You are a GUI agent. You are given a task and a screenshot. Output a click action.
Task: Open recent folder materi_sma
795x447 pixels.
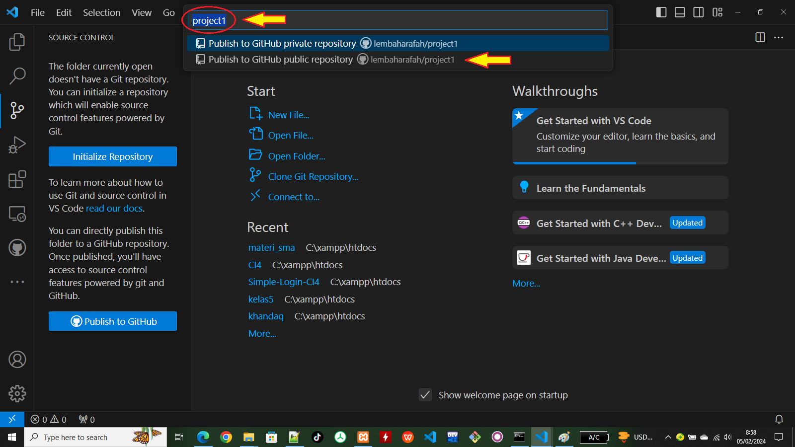(272, 247)
